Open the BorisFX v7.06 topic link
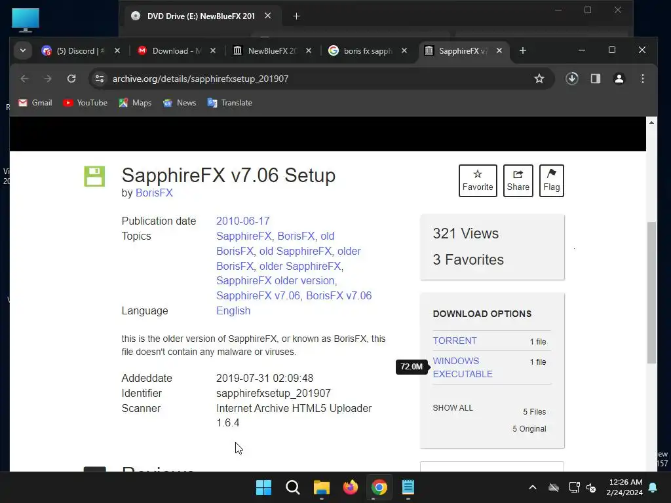The width and height of the screenshot is (671, 503). pyautogui.click(x=339, y=295)
